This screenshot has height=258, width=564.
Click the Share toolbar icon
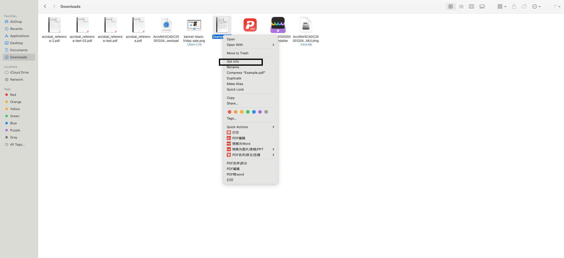point(514,7)
